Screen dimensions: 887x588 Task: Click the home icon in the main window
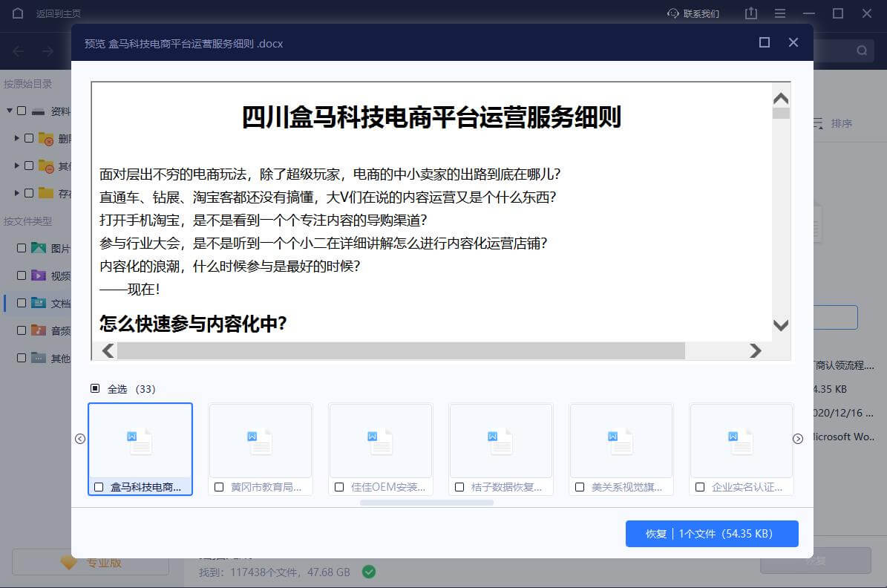tap(18, 13)
